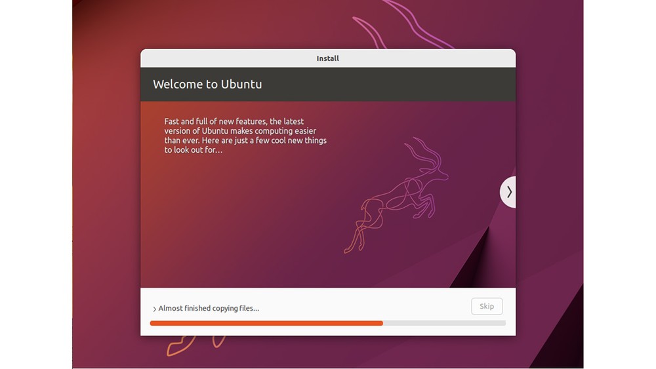656x369 pixels.
Task: Advance to the next slideshow slide arrow
Action: pyautogui.click(x=508, y=192)
